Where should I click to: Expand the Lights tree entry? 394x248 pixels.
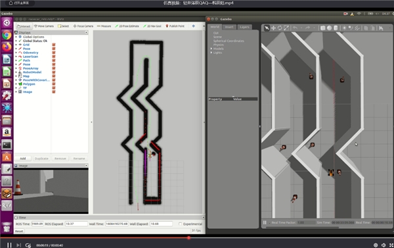click(x=211, y=53)
